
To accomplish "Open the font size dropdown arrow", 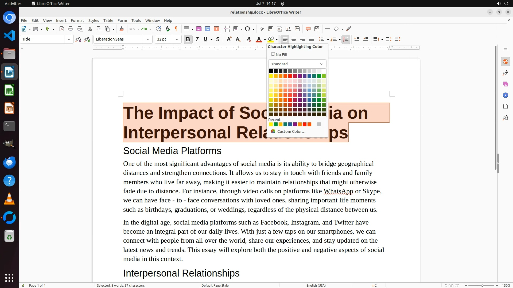I will click(x=177, y=39).
